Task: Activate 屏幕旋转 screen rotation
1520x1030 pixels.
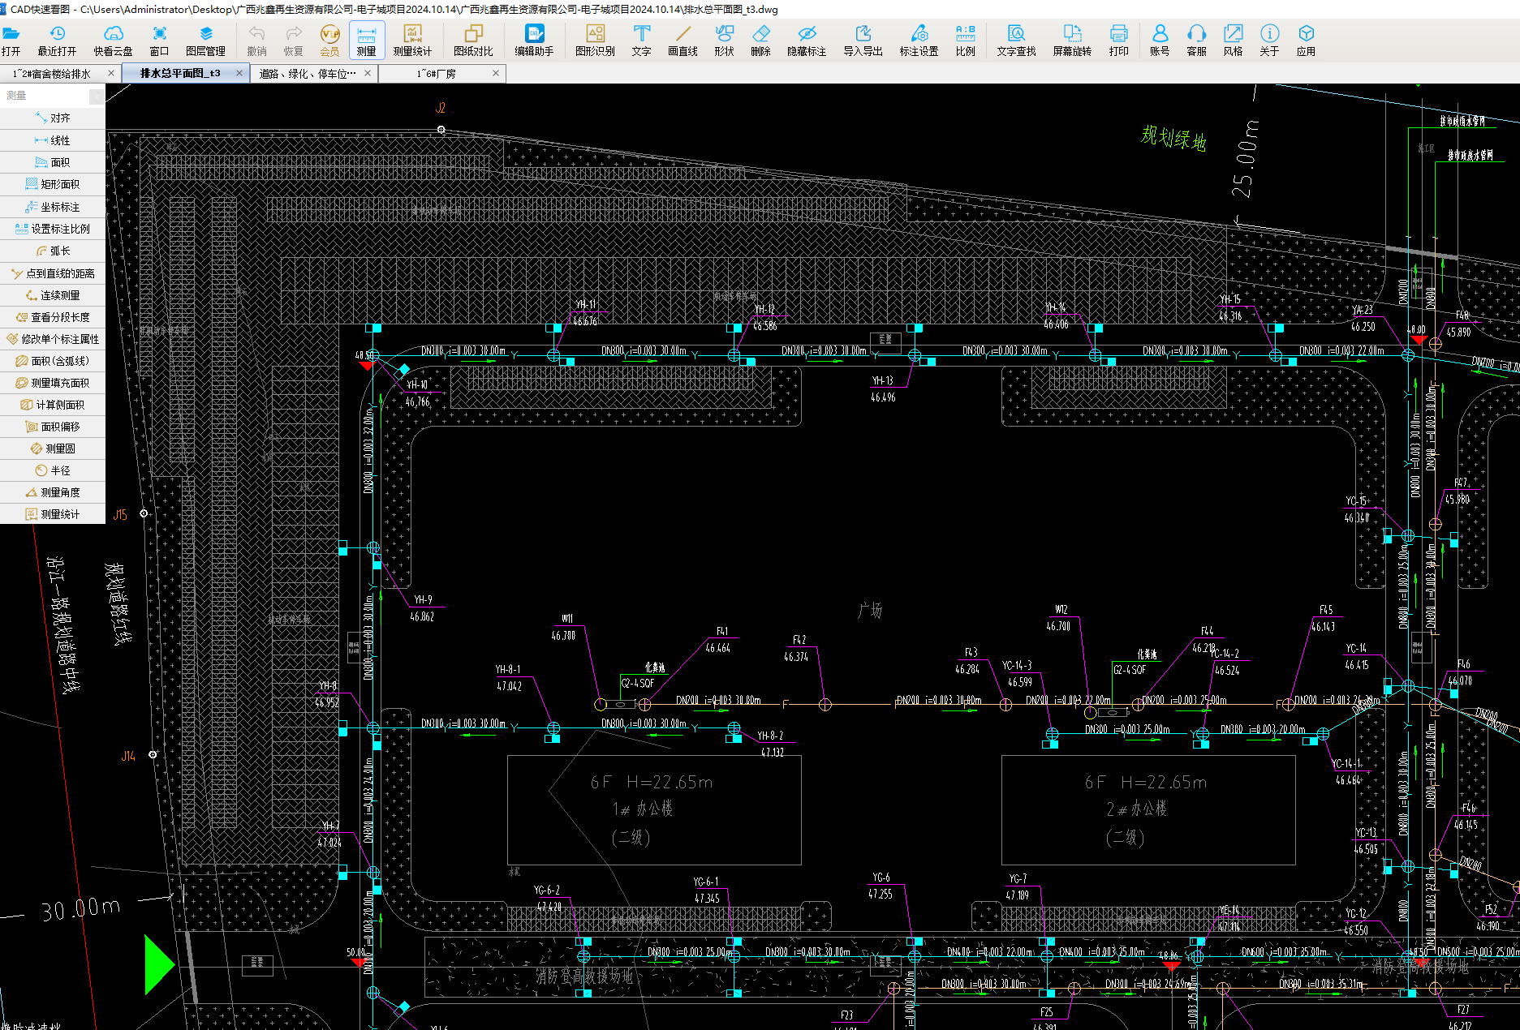Action: (x=1072, y=41)
